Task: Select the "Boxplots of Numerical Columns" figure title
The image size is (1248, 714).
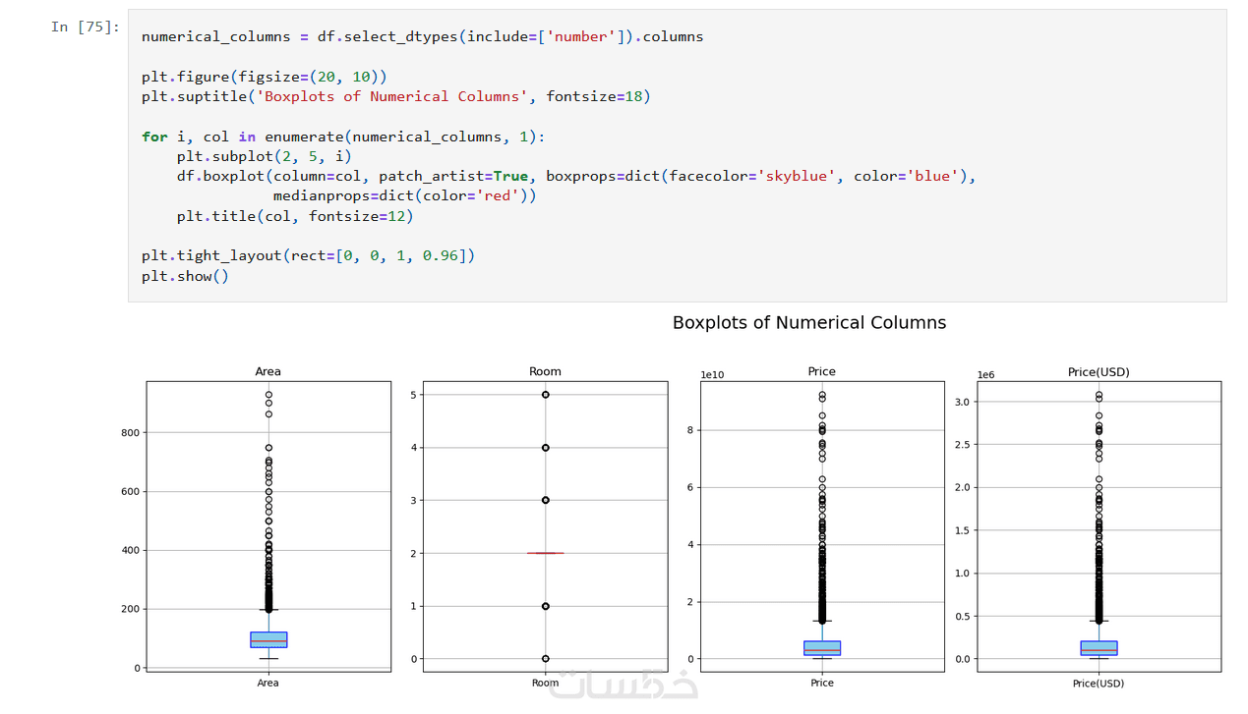Action: [x=808, y=322]
